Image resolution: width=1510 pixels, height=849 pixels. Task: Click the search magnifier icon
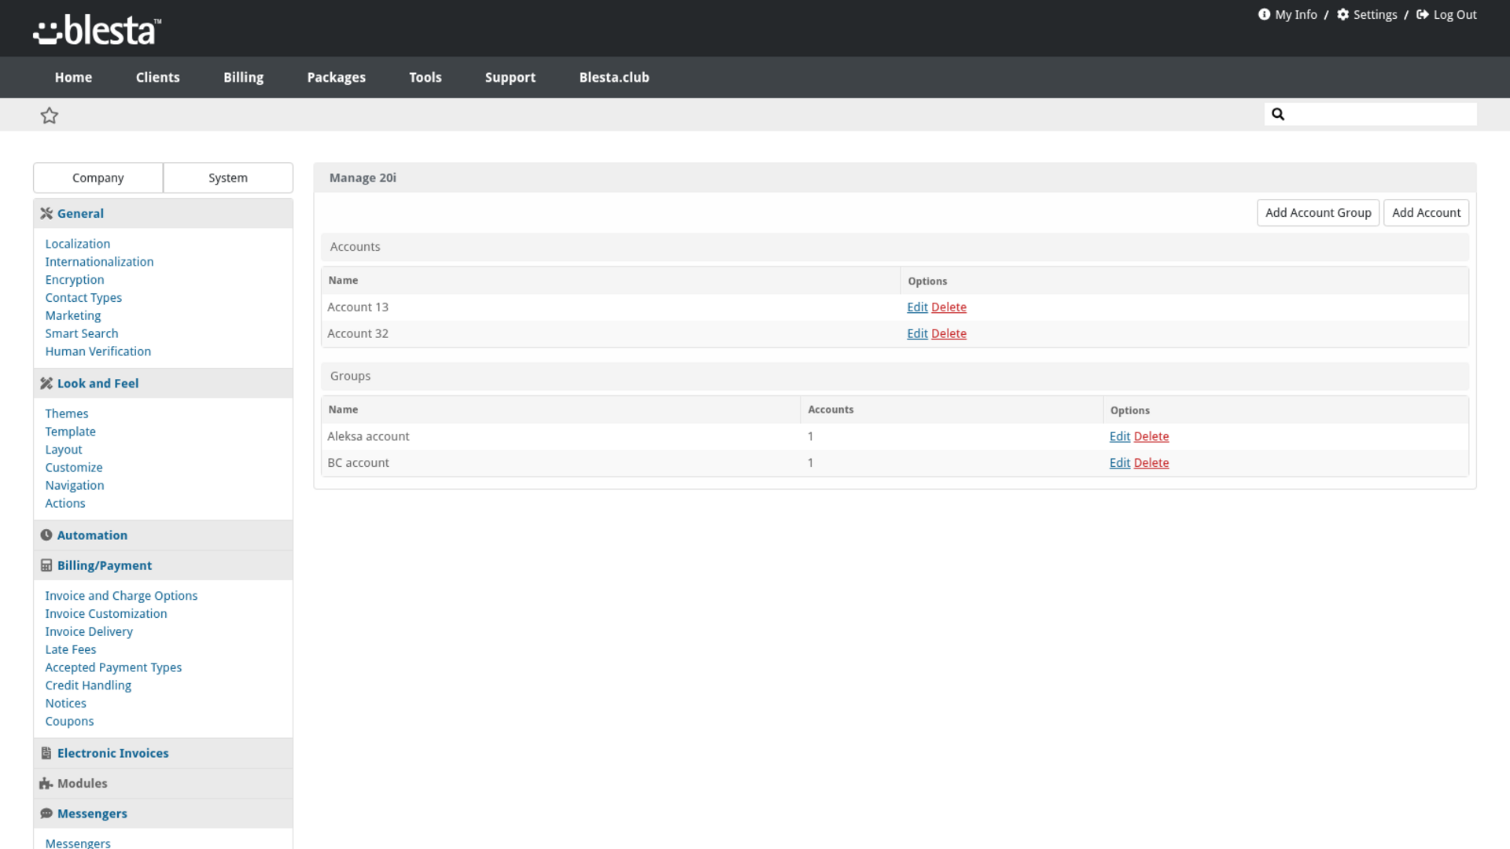coord(1278,114)
